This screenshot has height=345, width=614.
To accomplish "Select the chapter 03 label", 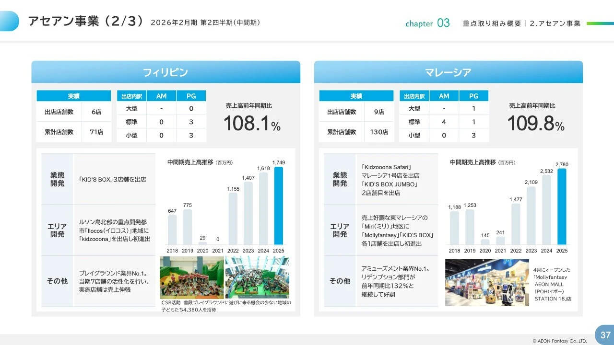I will [x=427, y=23].
